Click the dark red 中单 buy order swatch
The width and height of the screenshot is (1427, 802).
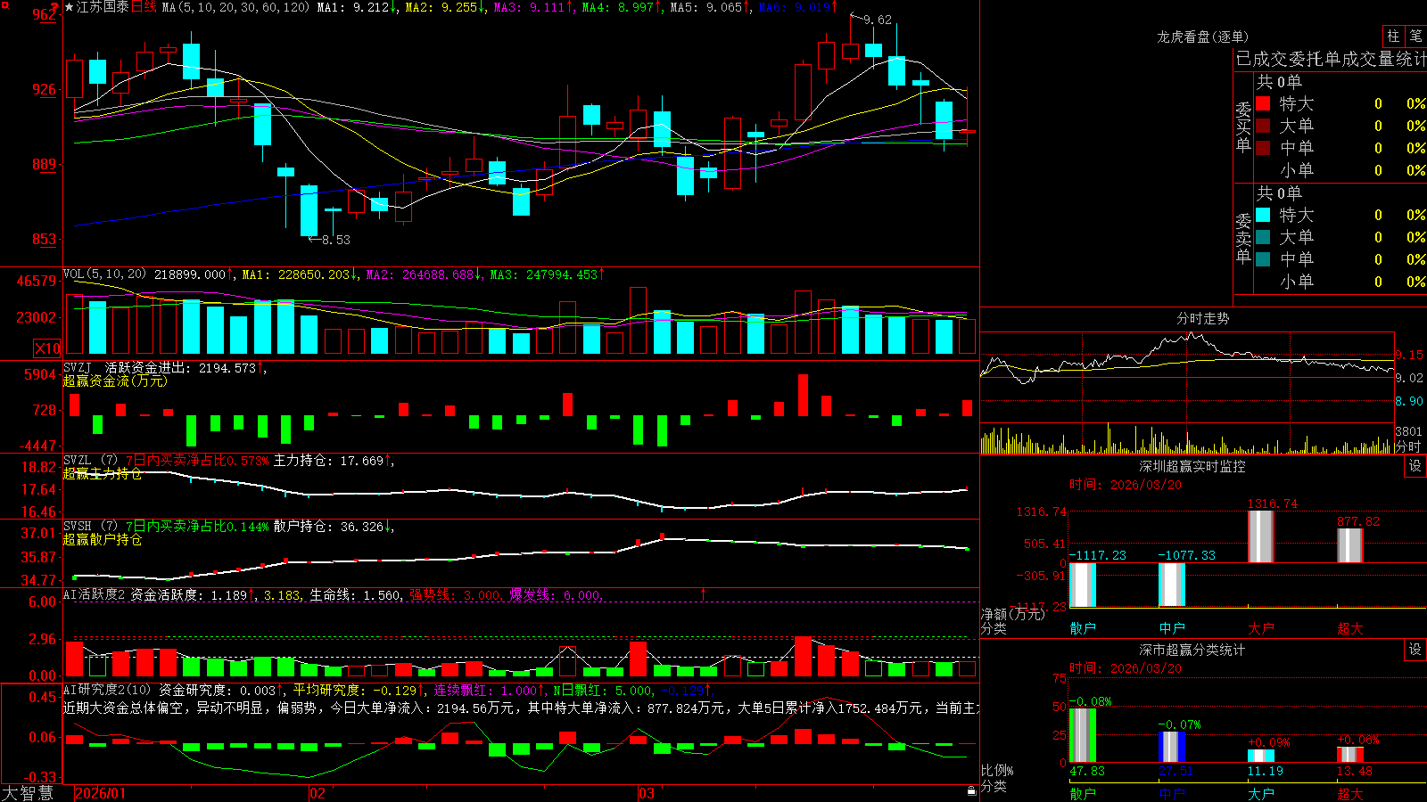(1263, 148)
